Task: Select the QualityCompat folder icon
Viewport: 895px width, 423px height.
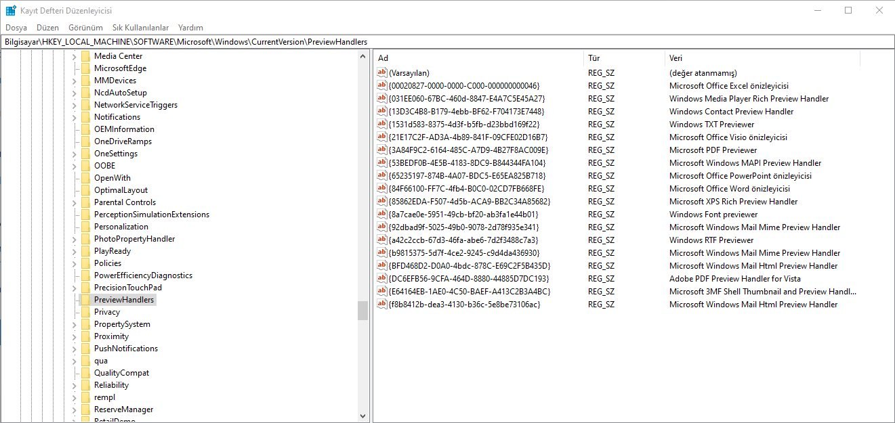Action: pos(85,373)
